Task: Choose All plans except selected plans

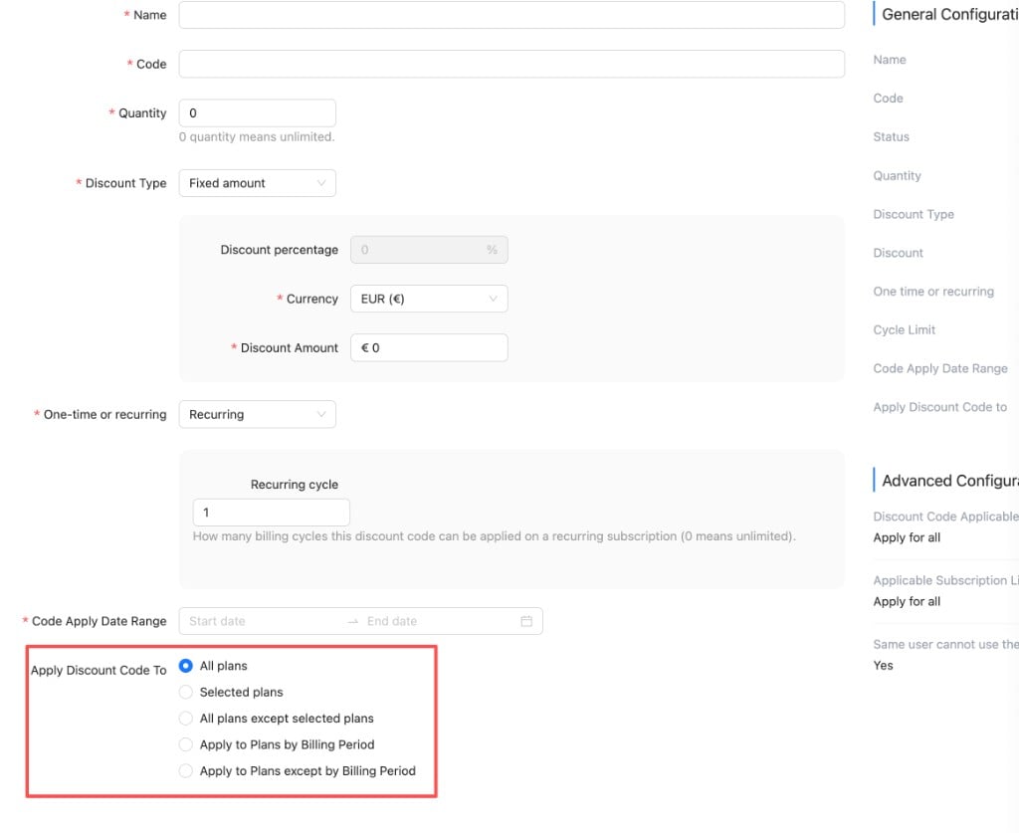Action: (x=186, y=718)
